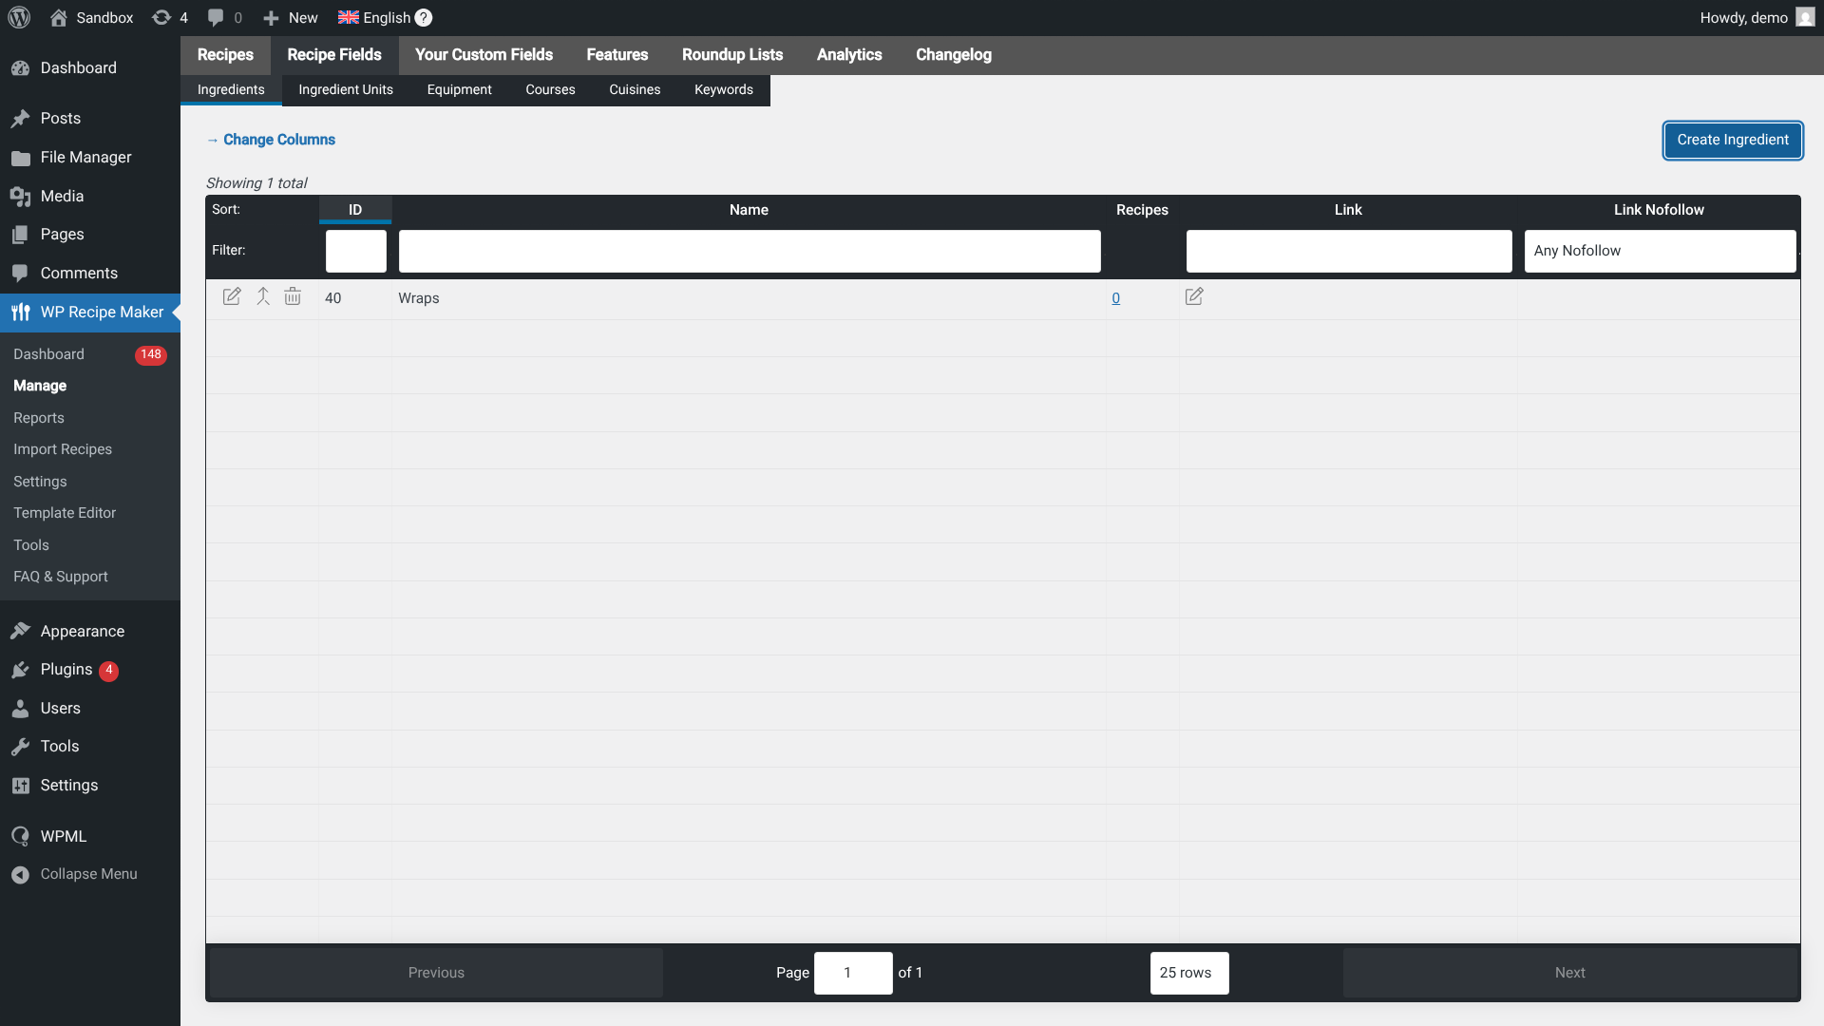Click the Tools wrench icon
Screen dimensions: 1824x1026
pyautogui.click(x=20, y=747)
